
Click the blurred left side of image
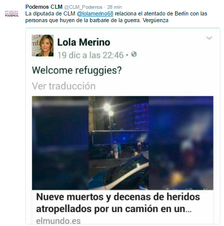point(60,143)
